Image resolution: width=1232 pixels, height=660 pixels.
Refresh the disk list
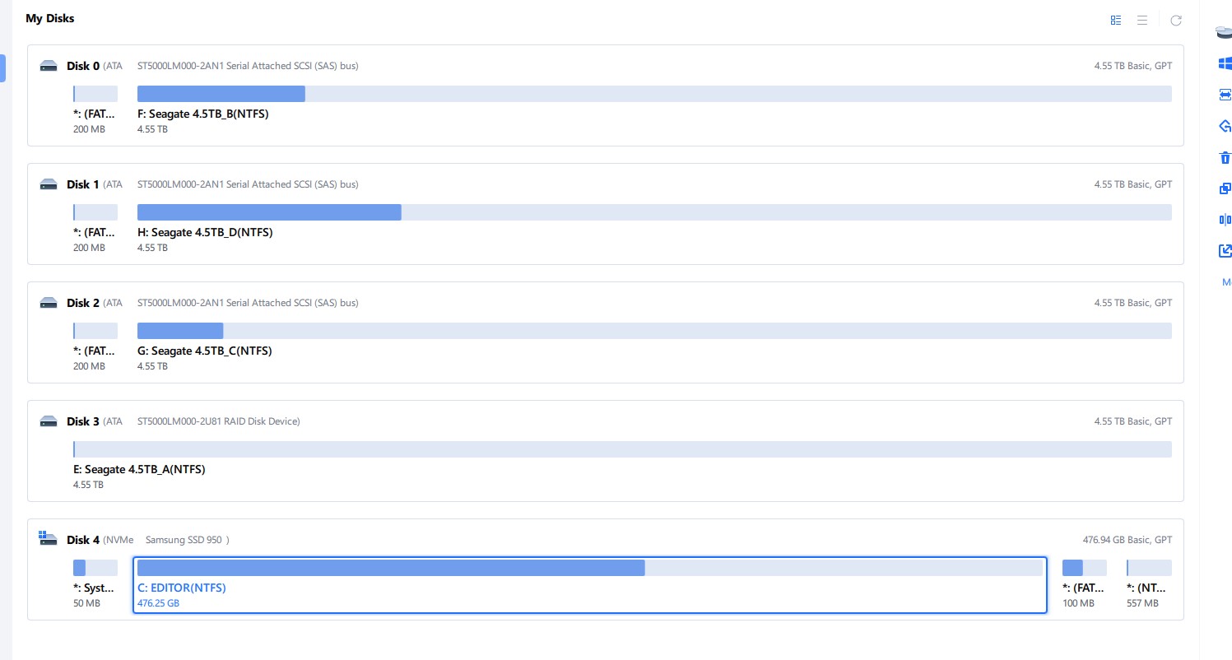coord(1176,21)
